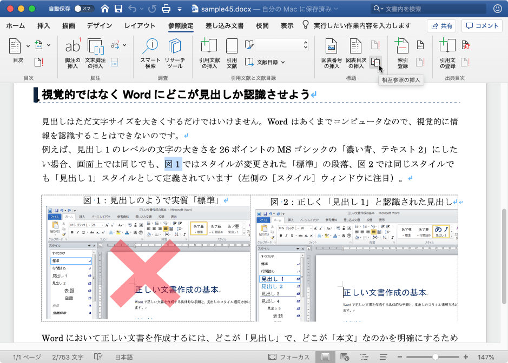Open the Layout (レイアウト) tab
508x363 pixels.
tap(140, 25)
